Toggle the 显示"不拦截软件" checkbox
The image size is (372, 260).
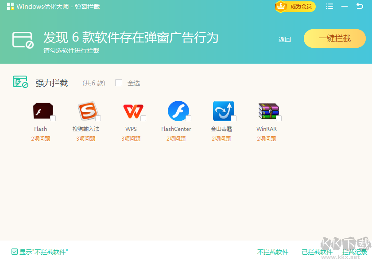pyautogui.click(x=14, y=252)
